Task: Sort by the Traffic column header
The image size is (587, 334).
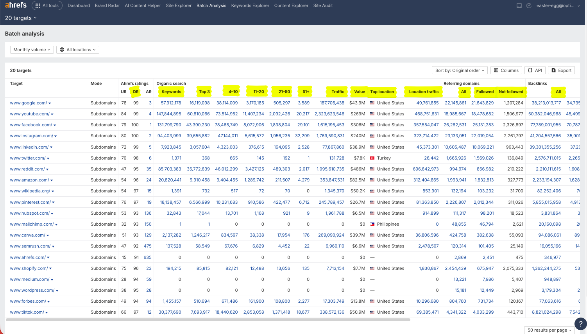Action: pyautogui.click(x=338, y=92)
